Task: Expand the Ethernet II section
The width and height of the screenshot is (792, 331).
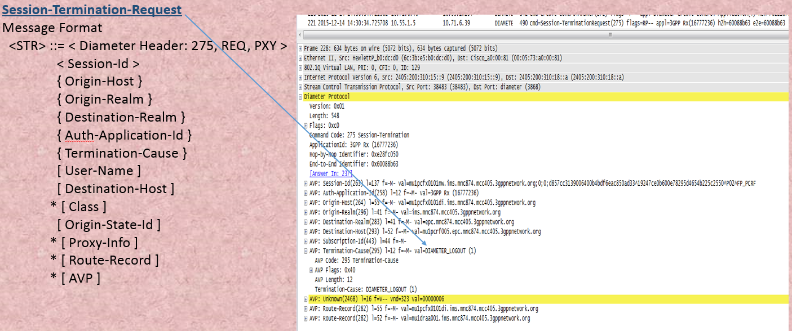Action: 300,57
